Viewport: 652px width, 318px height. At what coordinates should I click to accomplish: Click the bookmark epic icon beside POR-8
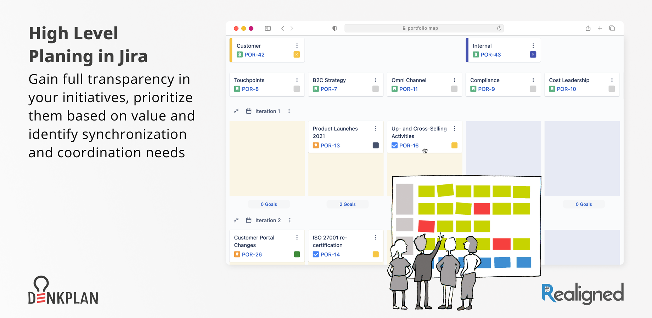pos(237,89)
